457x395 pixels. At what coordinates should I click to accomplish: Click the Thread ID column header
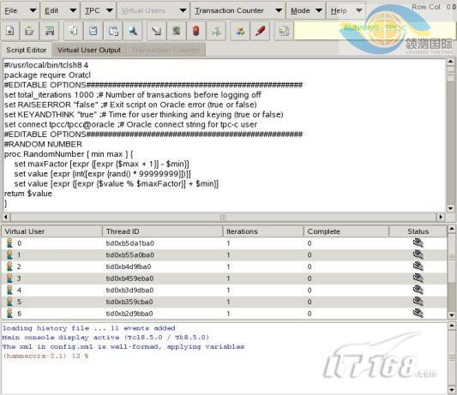[162, 231]
